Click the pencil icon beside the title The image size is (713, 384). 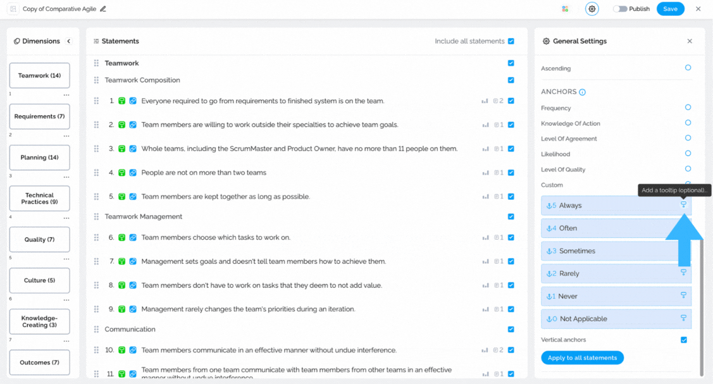tap(103, 9)
